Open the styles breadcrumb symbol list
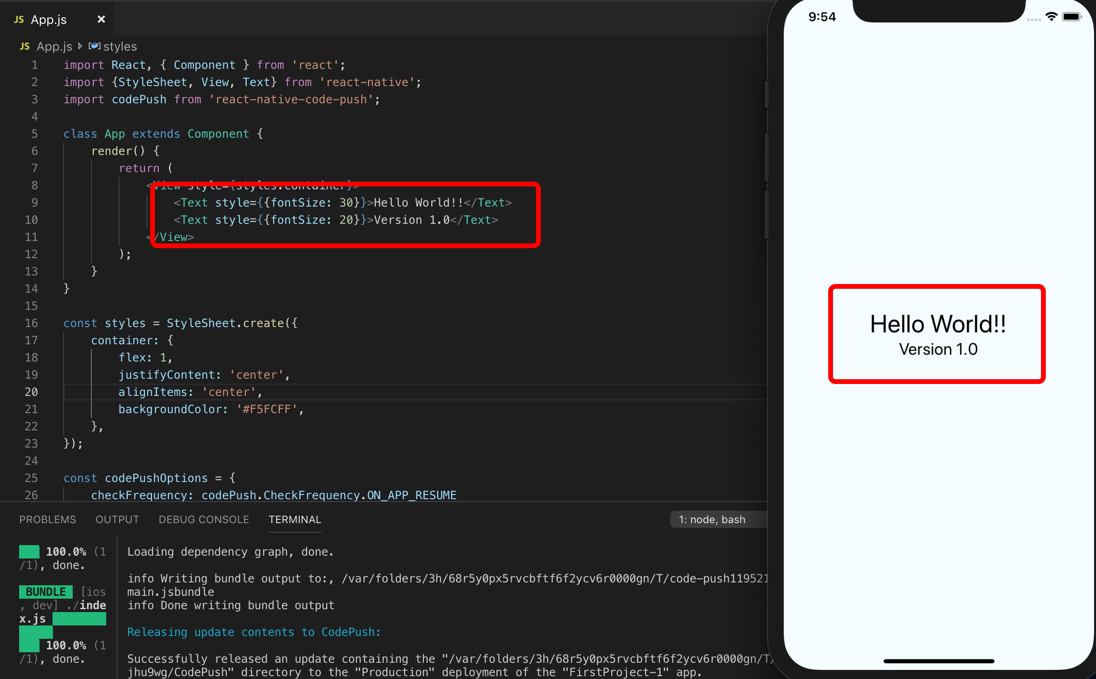The image size is (1096, 679). 120,46
